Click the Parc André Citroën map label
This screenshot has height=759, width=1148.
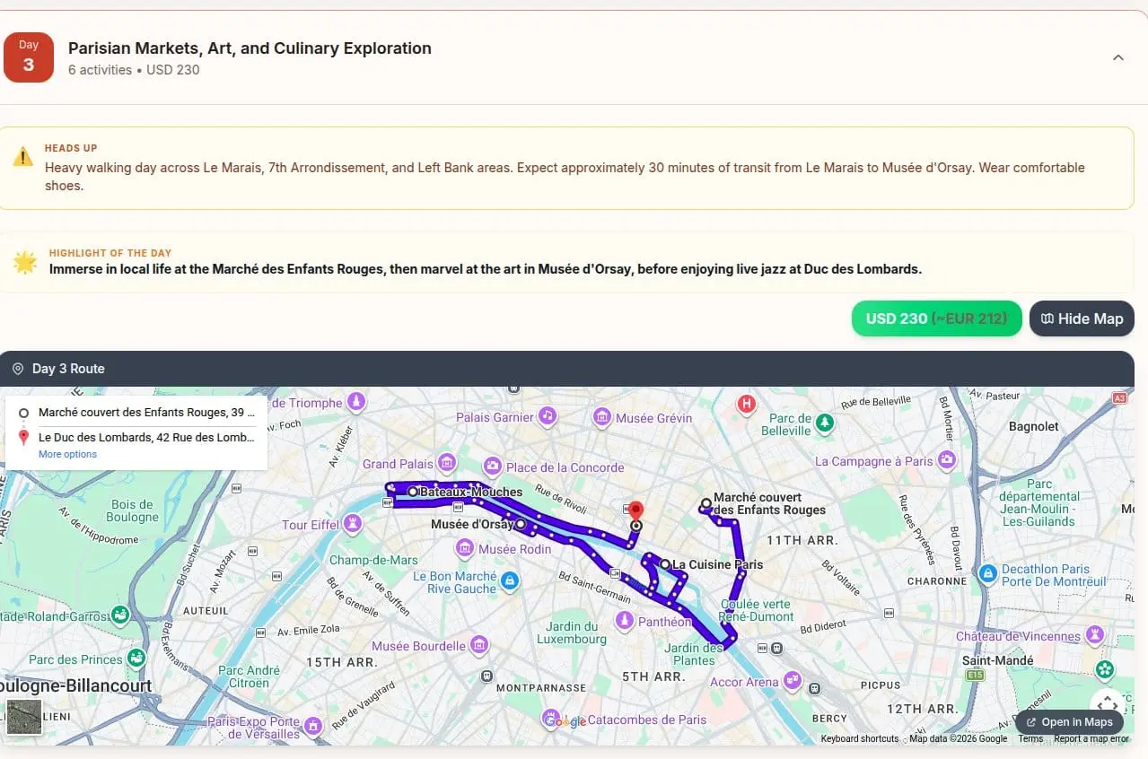[250, 676]
